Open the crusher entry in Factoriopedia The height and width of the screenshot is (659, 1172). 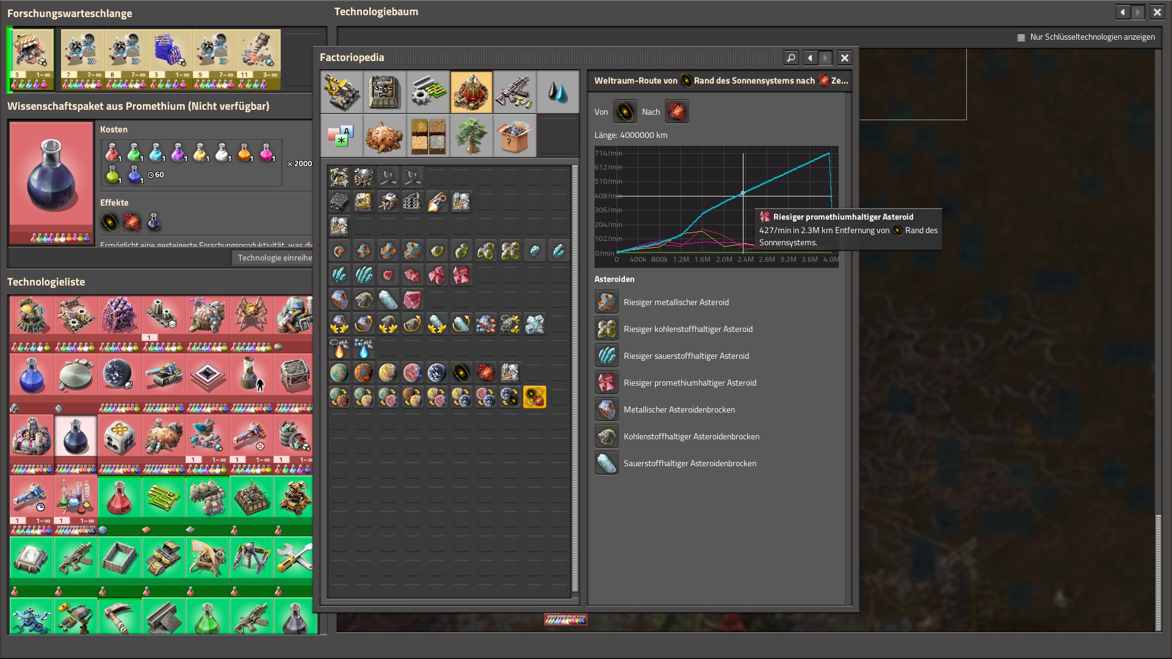[413, 202]
